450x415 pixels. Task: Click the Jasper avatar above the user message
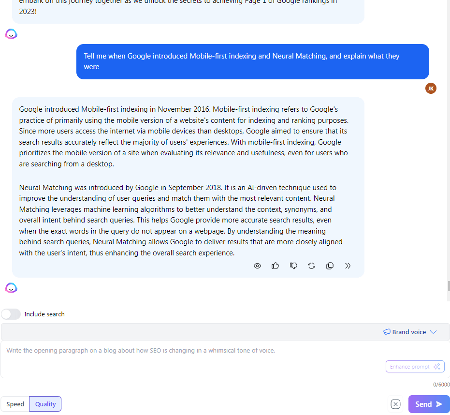11,34
